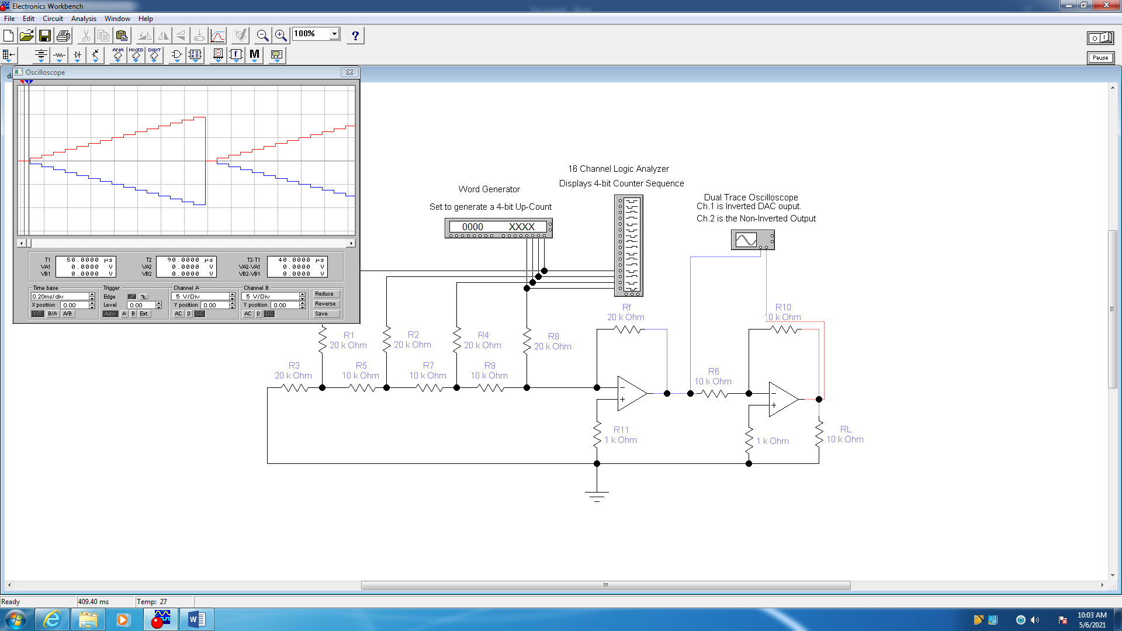Increase Channel B volts per division
This screenshot has width=1122, height=631.
[302, 295]
